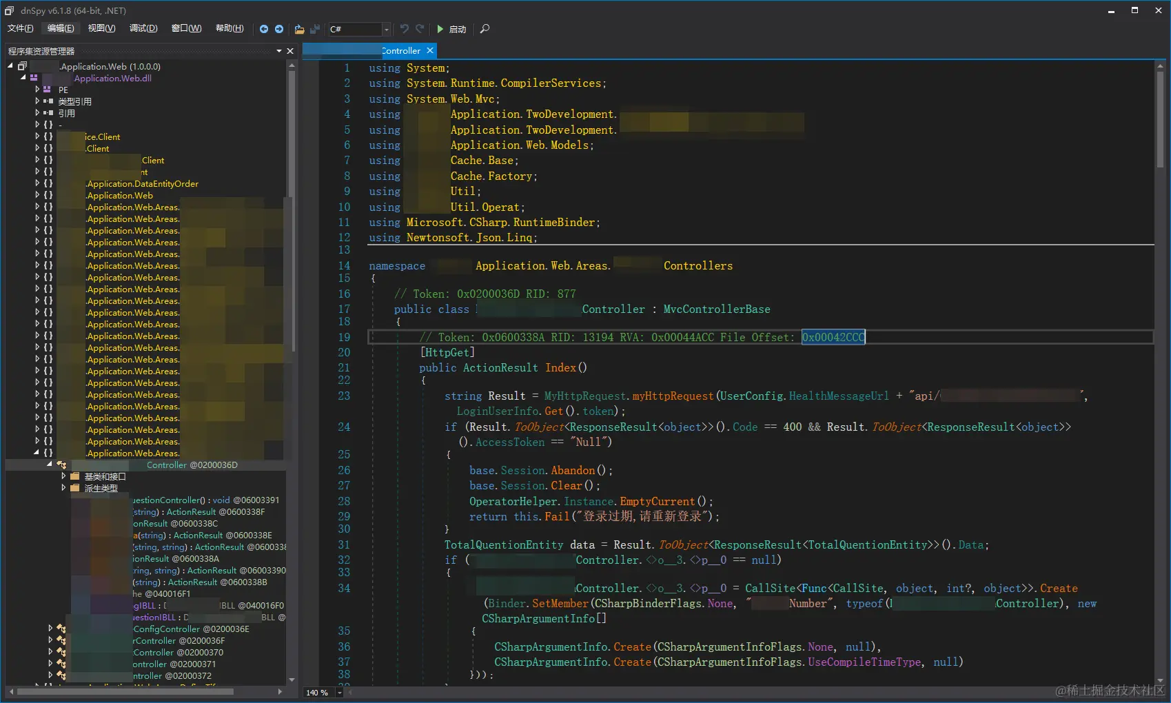Click the assembly tree scroll-down arrow

click(x=292, y=680)
